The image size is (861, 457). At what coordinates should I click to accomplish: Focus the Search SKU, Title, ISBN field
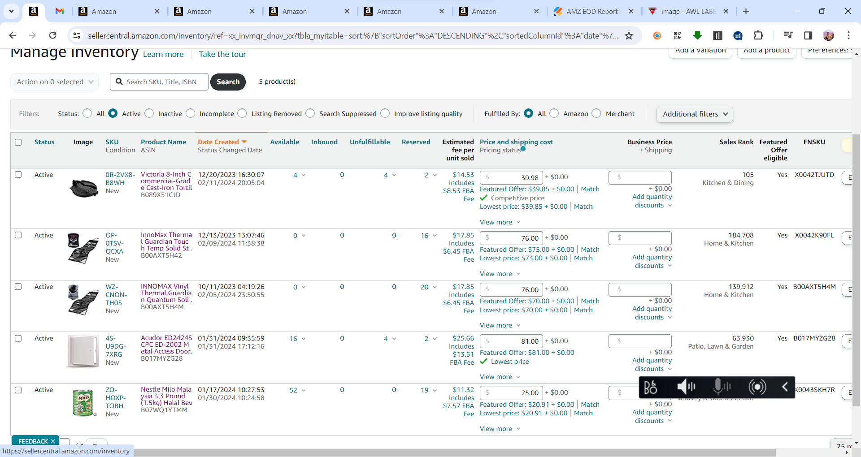(x=159, y=82)
